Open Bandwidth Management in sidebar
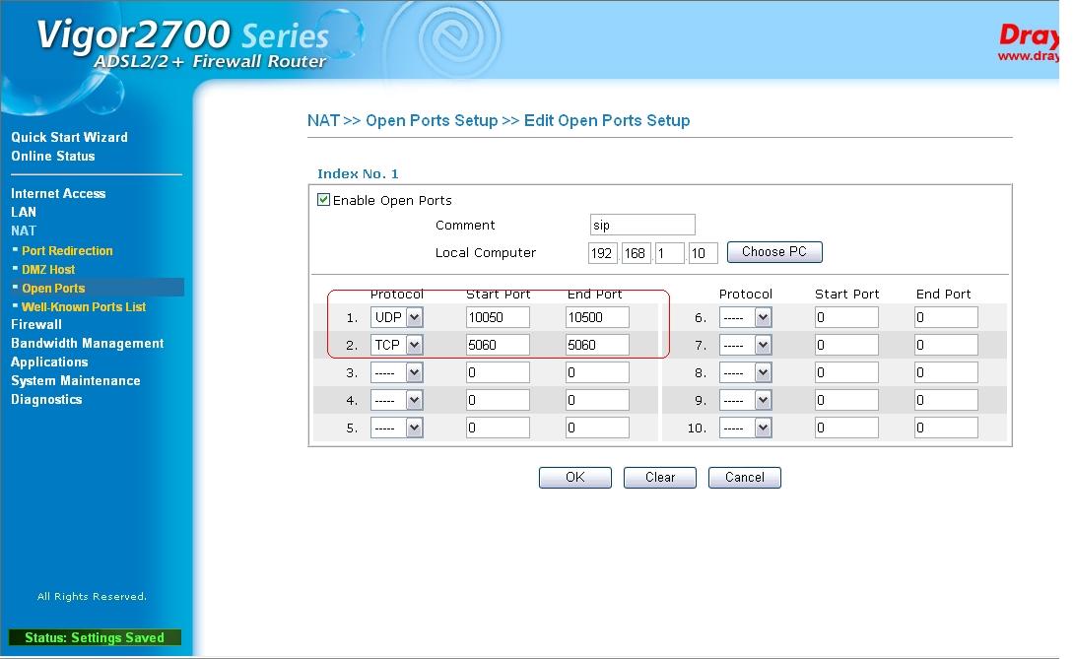Image resolution: width=1074 pixels, height=659 pixels. [x=88, y=343]
